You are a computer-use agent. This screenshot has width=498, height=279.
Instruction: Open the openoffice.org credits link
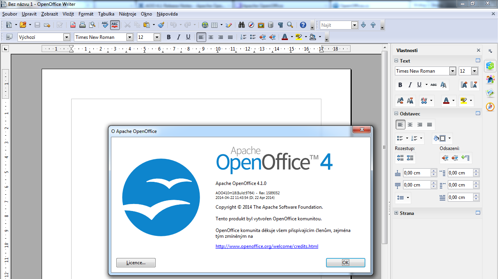[x=267, y=246]
